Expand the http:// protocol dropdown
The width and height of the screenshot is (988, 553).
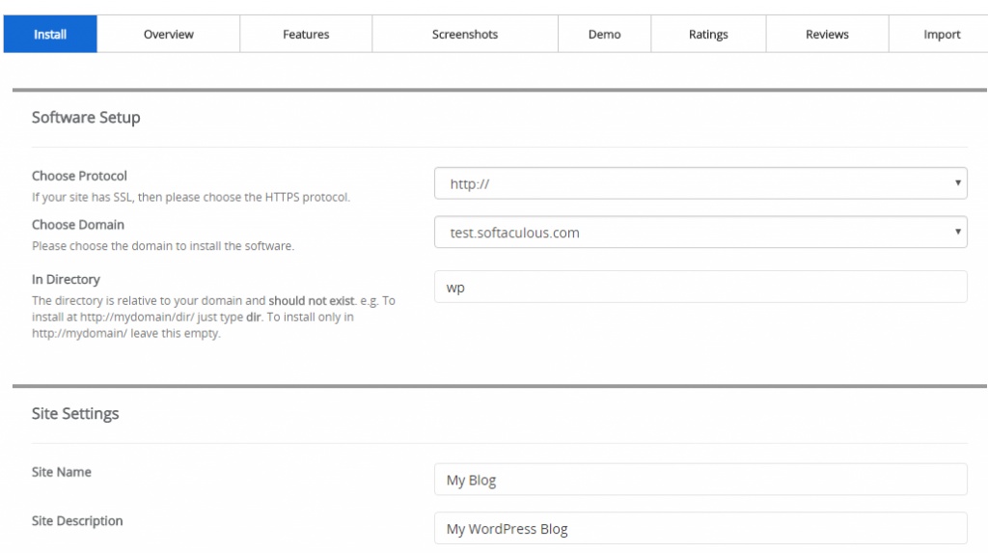click(700, 183)
